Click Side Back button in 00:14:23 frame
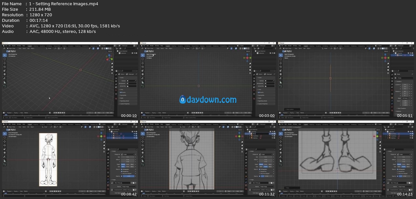The height and width of the screenshot is (199, 416). (408, 167)
